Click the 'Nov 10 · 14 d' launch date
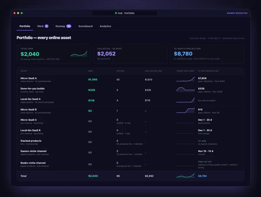The image size is (261, 197). 206,151
